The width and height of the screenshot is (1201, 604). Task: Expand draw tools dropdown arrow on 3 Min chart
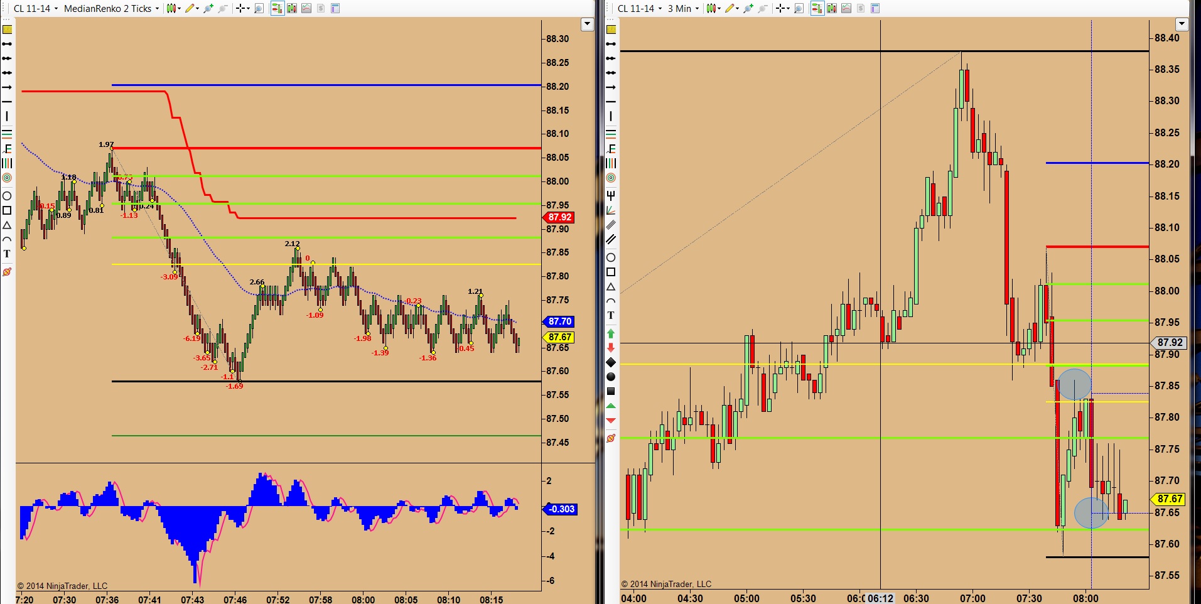[737, 9]
